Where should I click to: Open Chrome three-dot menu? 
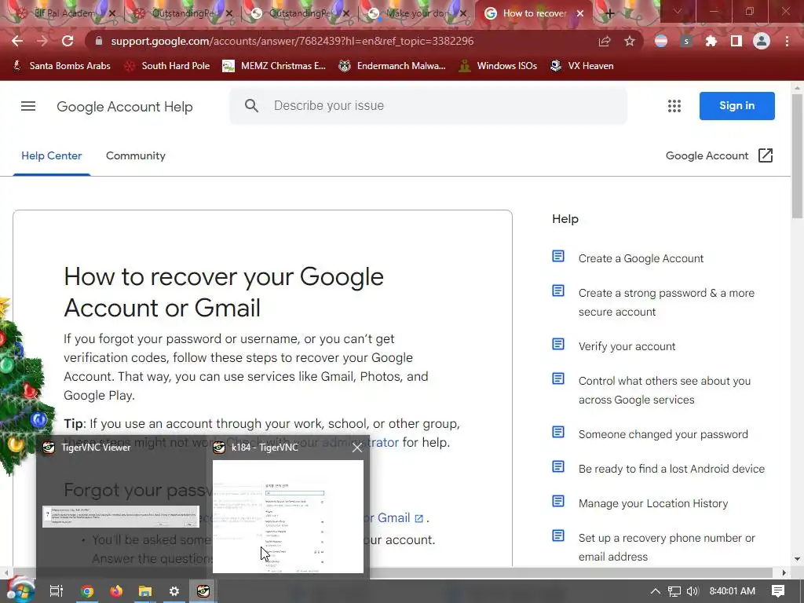click(x=787, y=41)
